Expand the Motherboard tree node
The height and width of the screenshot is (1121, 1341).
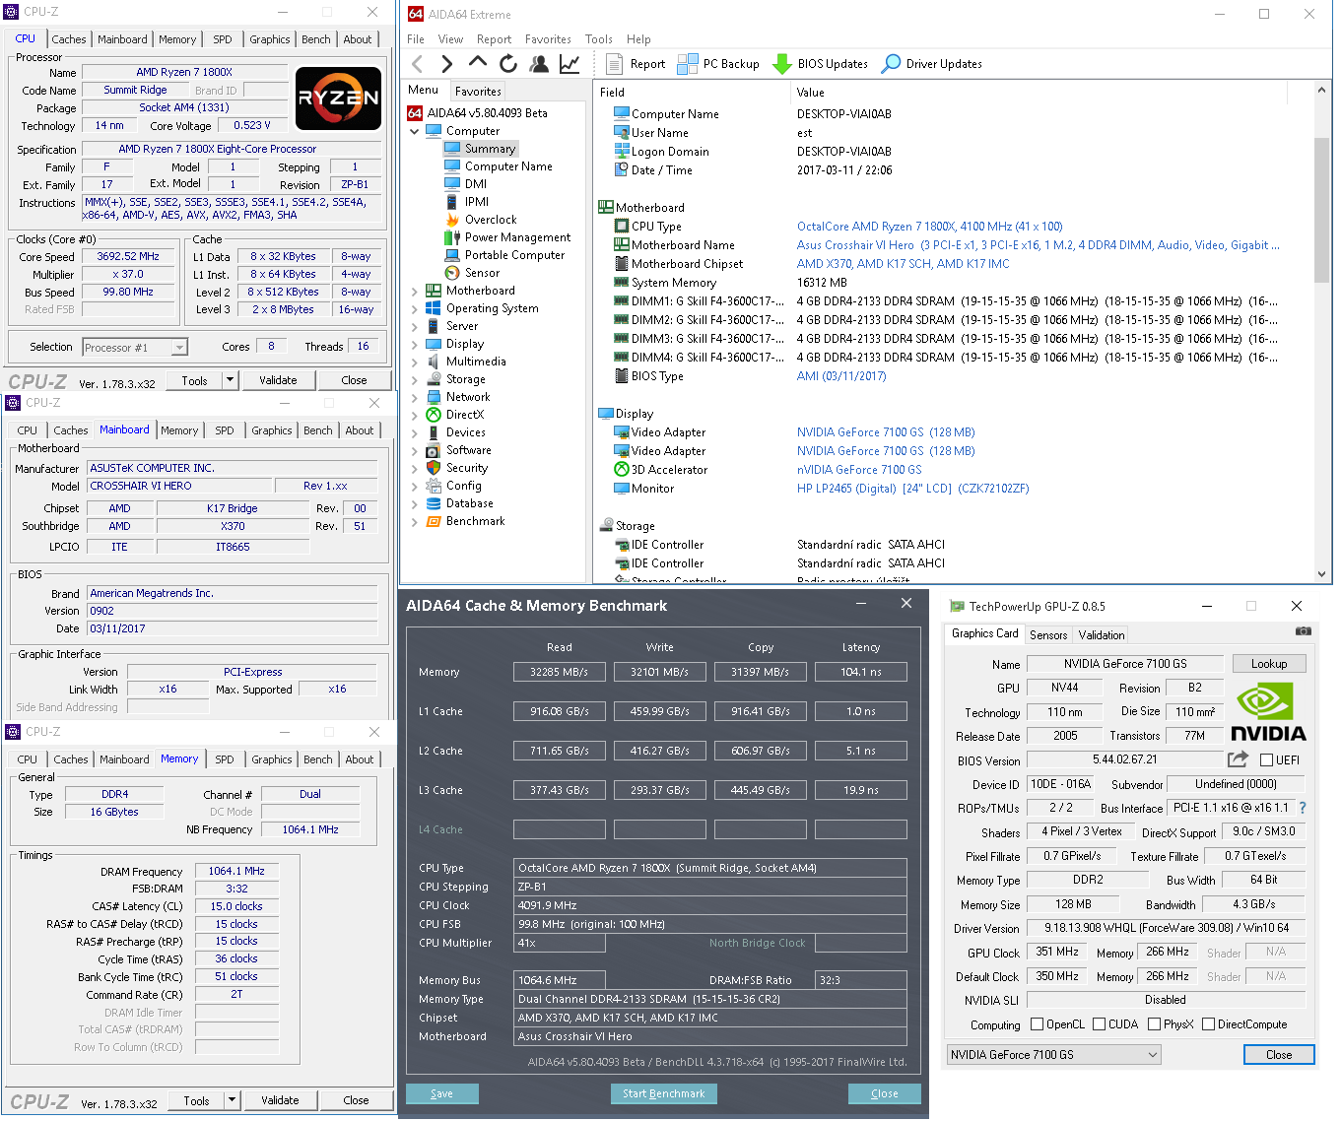pos(415,291)
